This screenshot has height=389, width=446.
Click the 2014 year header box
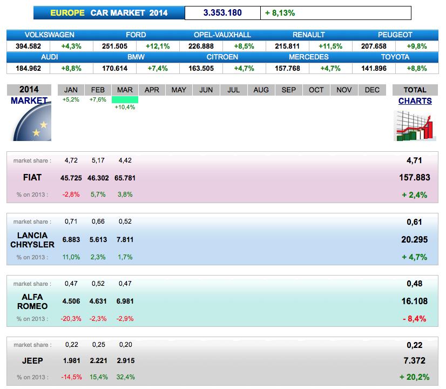coord(29,90)
